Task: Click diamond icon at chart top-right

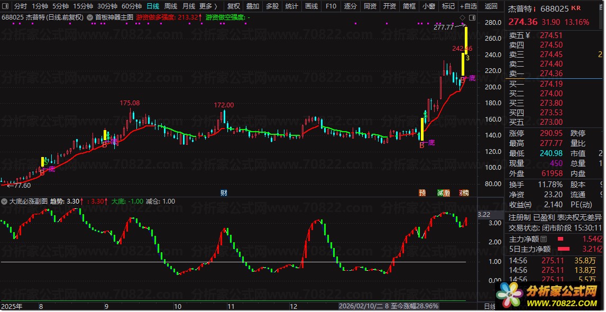Action: pos(463,17)
